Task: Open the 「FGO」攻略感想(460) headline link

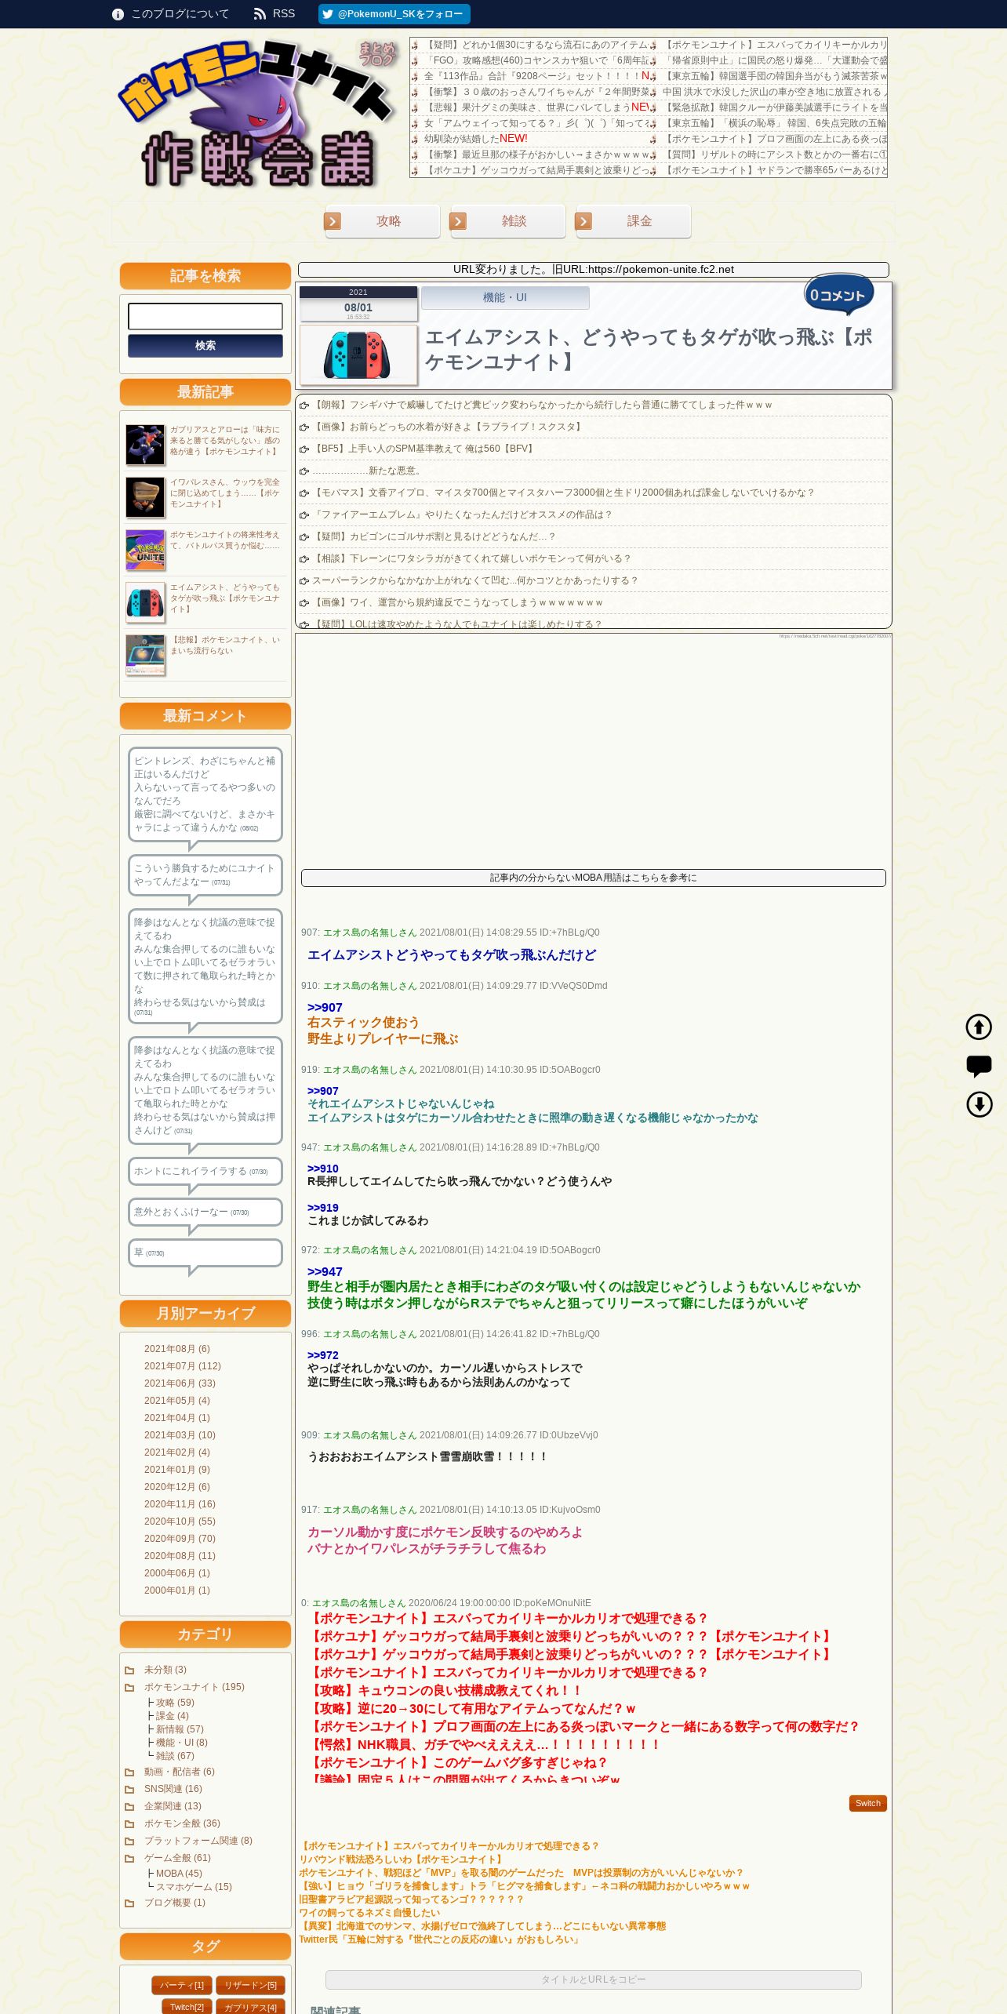Action: tap(536, 60)
